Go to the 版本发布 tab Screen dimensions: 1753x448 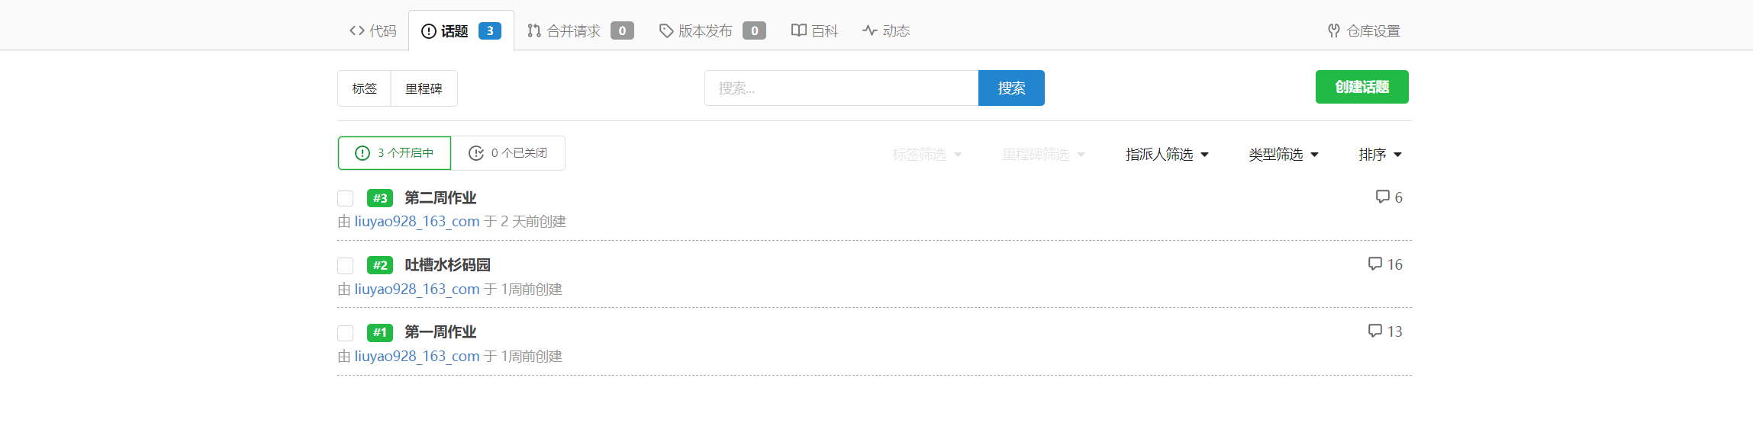pos(712,30)
